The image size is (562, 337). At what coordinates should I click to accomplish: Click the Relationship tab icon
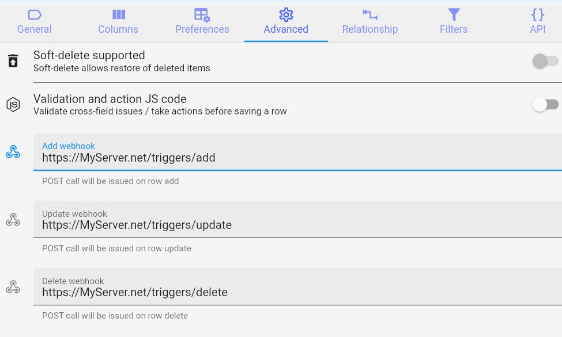click(369, 15)
